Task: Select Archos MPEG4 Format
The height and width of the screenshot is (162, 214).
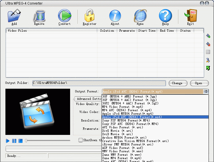Action: click(x=155, y=137)
